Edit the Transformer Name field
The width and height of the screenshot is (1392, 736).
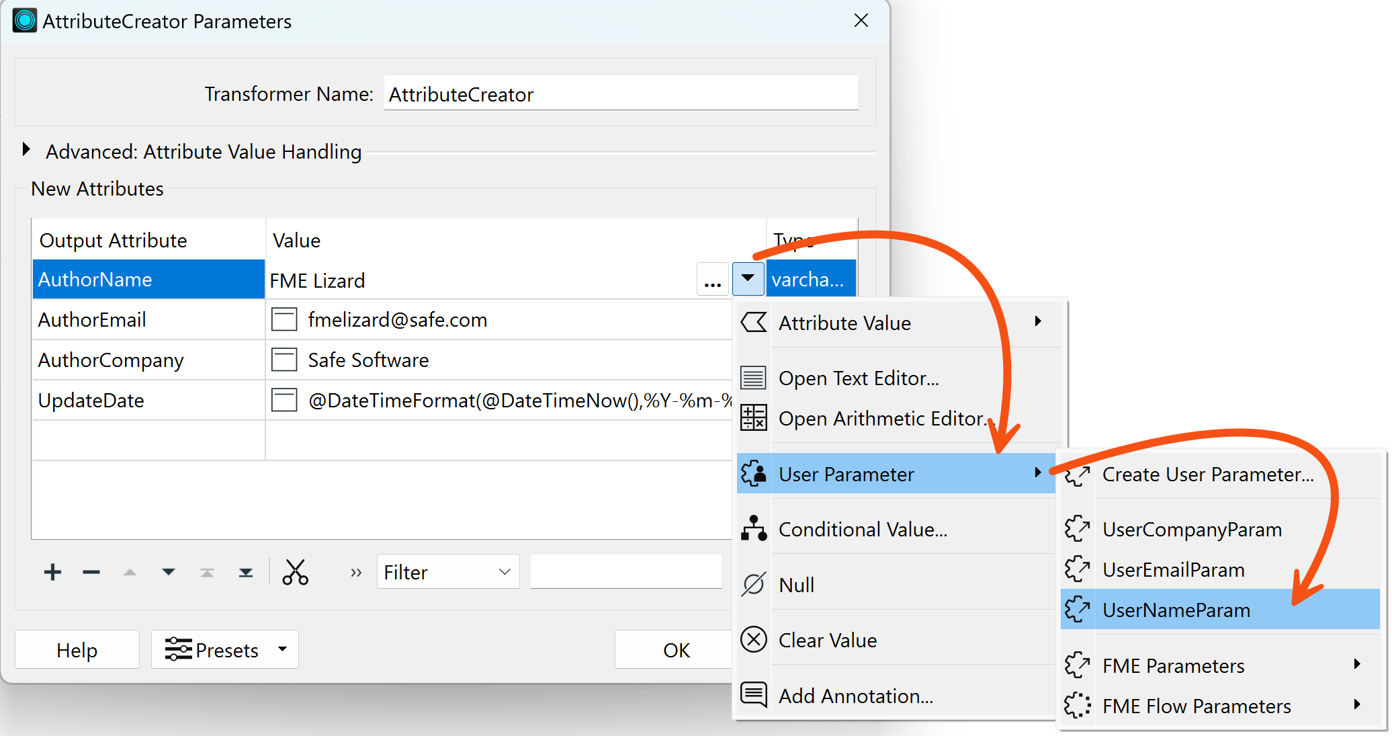(620, 94)
